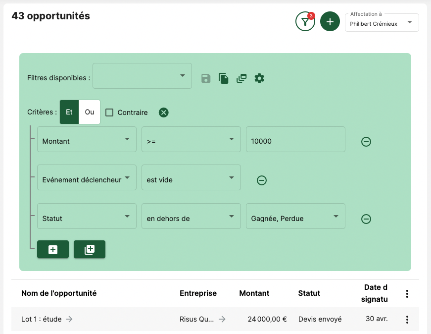Add a new opportunity with plus button
The height and width of the screenshot is (334, 431).
(x=330, y=21)
